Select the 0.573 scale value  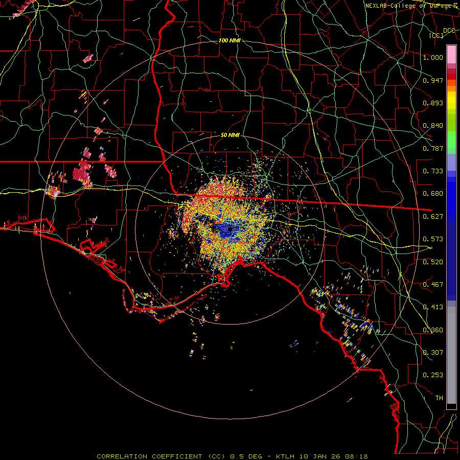click(433, 239)
